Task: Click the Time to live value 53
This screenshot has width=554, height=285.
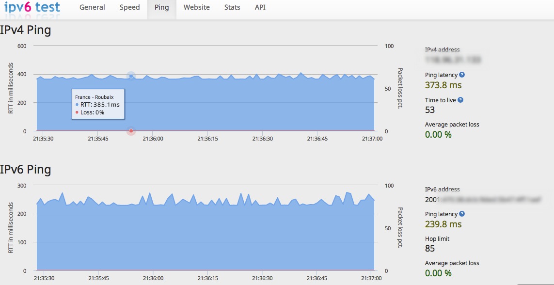Action: tap(429, 110)
